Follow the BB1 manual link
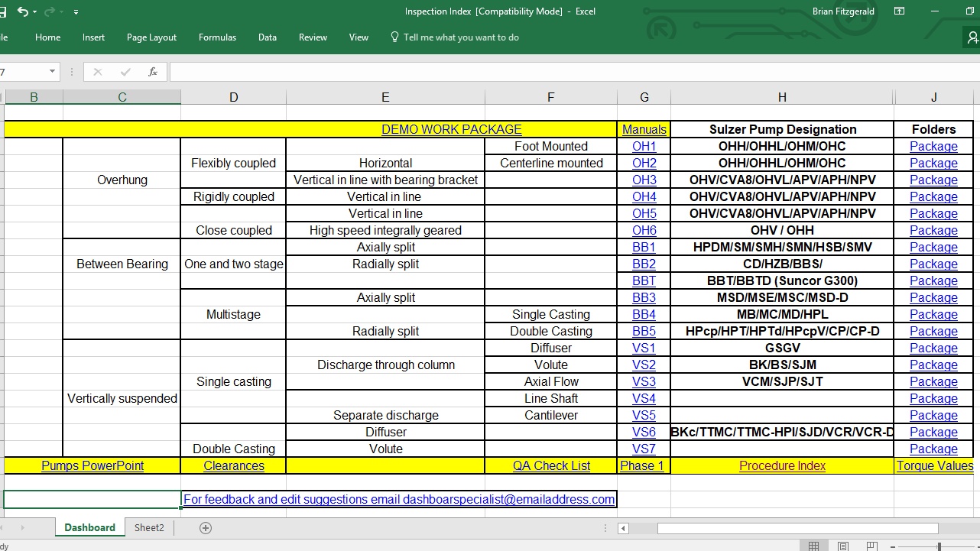Viewport: 980px width, 551px height. (x=644, y=248)
